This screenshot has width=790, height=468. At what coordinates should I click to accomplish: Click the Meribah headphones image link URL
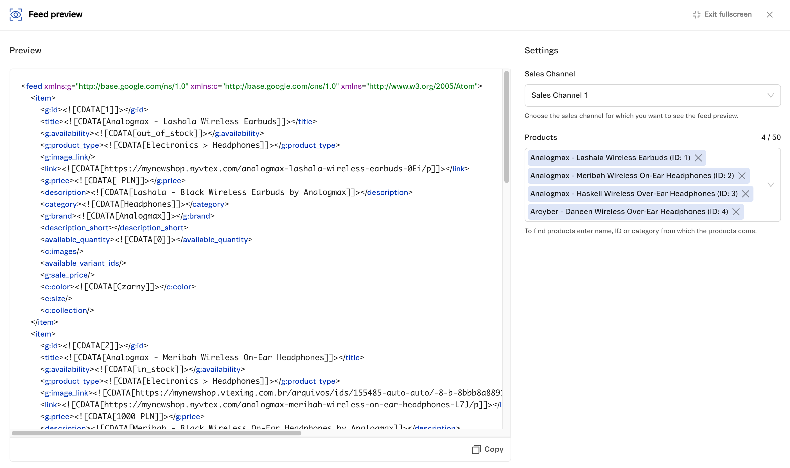[284, 393]
